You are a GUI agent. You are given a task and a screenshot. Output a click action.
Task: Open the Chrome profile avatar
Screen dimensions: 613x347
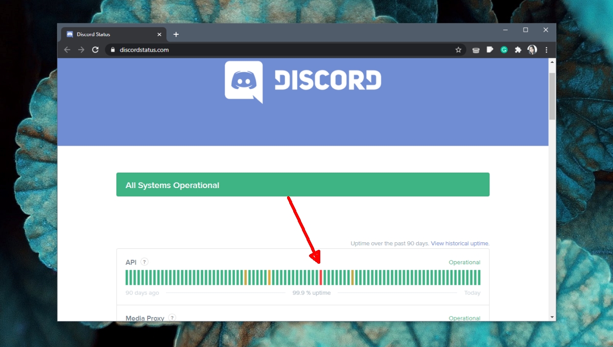pyautogui.click(x=532, y=50)
